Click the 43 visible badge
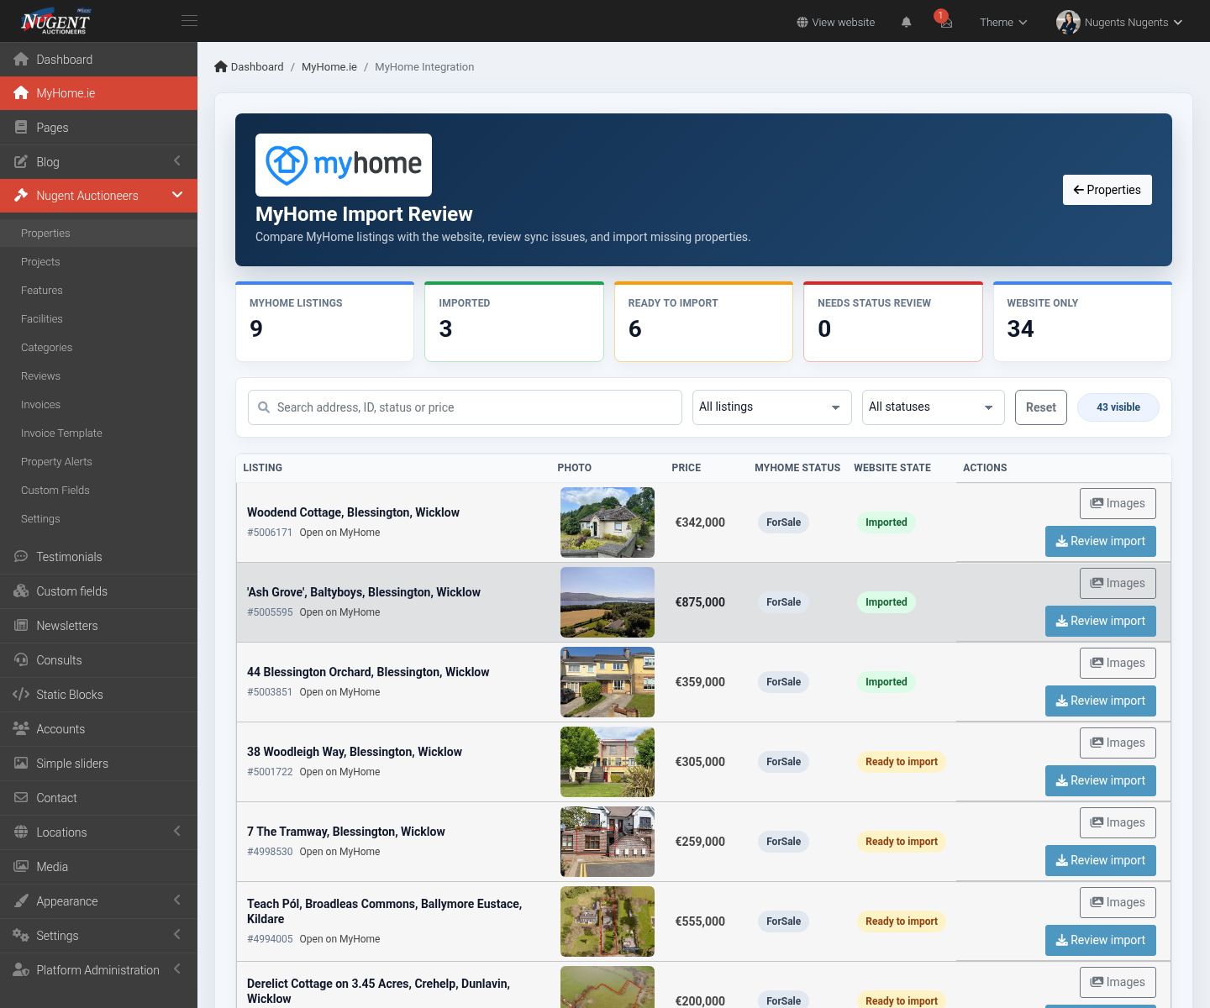This screenshot has width=1210, height=1008. (1118, 407)
